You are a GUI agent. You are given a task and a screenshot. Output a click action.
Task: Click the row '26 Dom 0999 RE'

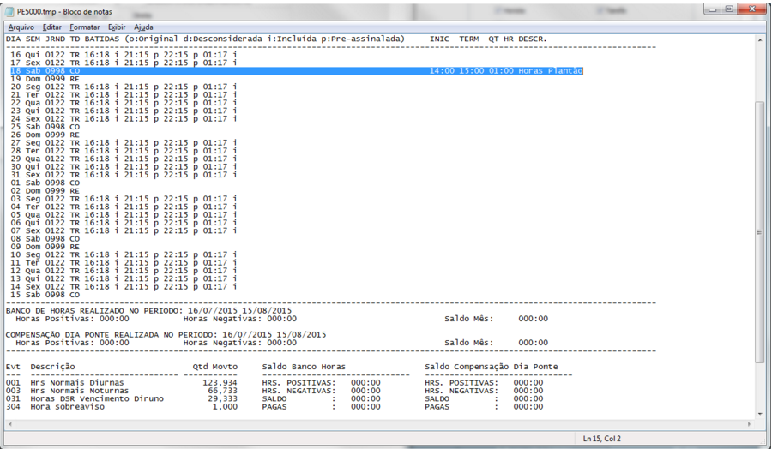tap(45, 135)
